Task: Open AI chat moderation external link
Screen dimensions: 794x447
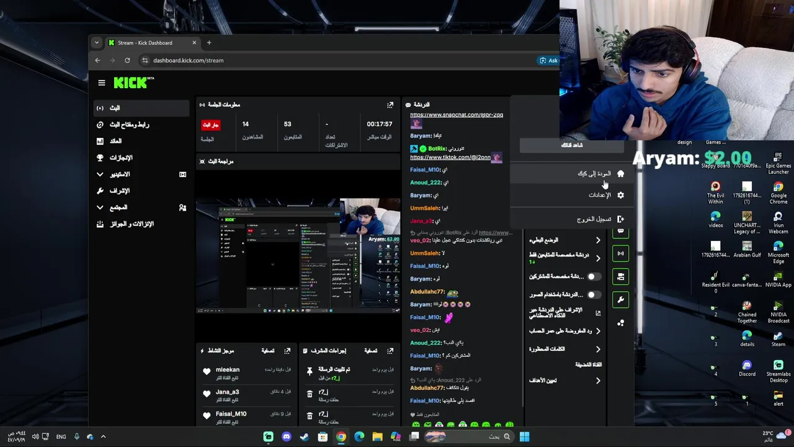Action: [x=598, y=313]
